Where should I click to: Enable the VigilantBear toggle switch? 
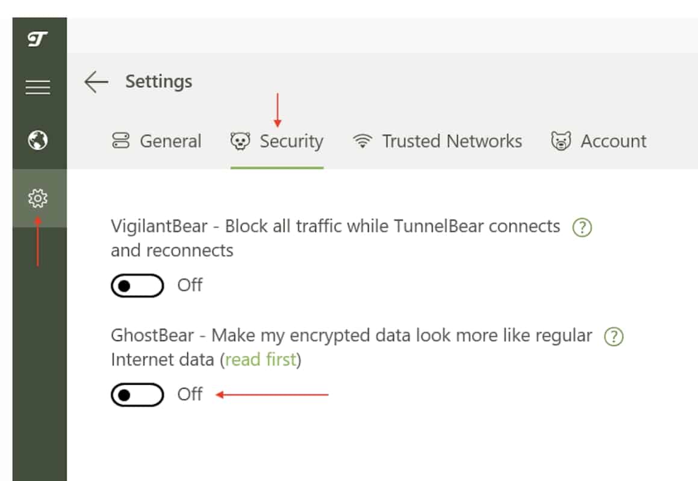point(137,286)
